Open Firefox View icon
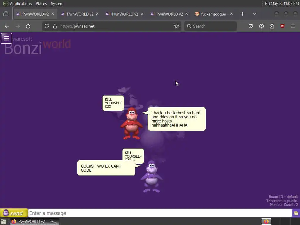Screen dimensions: 300x225 [x=6, y=14]
